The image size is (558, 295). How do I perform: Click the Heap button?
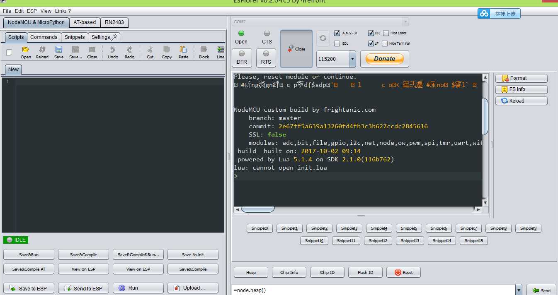[251, 272]
